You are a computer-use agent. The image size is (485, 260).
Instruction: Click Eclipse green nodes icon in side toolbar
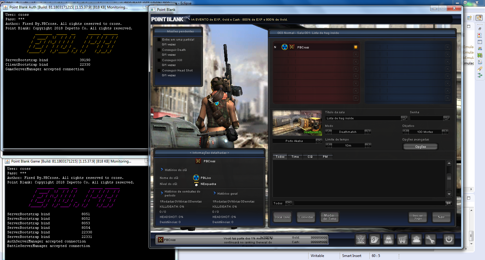point(480,75)
